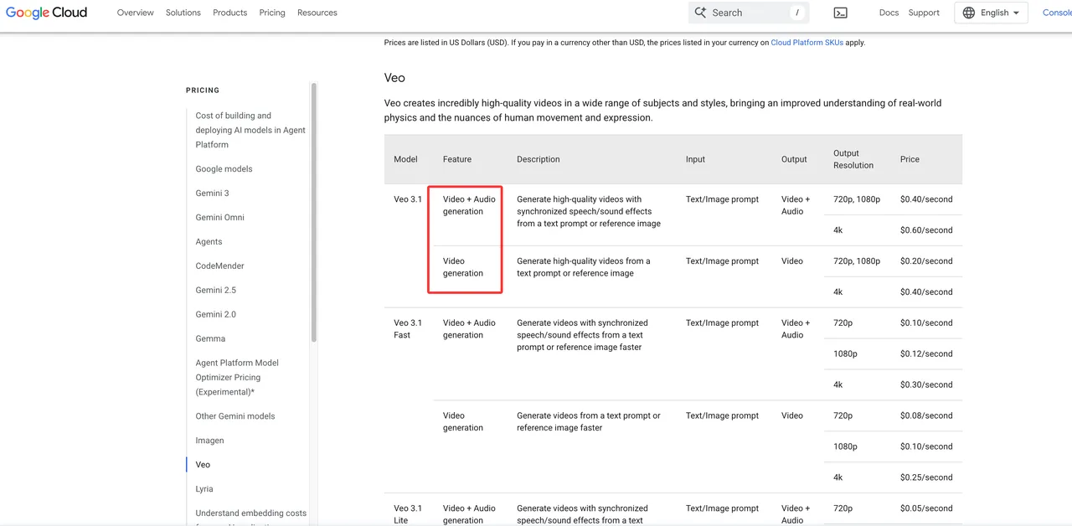Click the Veo 3.1 model cell
The width and height of the screenshot is (1072, 526).
[x=408, y=199]
